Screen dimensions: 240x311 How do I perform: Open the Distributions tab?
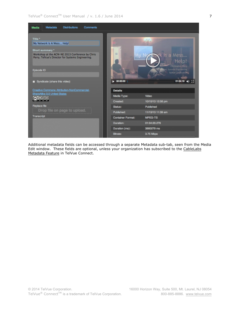70,27
